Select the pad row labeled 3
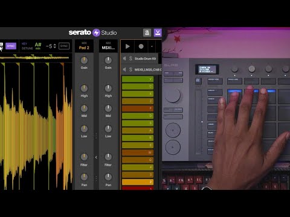290x217 pixels. (x=138, y=175)
